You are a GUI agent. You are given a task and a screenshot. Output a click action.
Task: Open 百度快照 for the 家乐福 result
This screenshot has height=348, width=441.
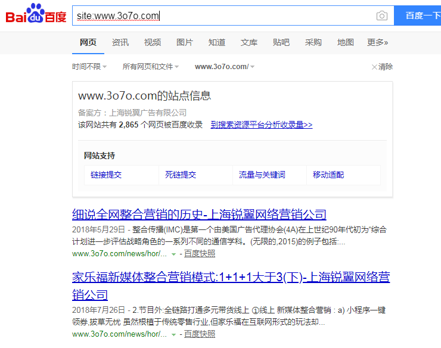[x=200, y=334]
